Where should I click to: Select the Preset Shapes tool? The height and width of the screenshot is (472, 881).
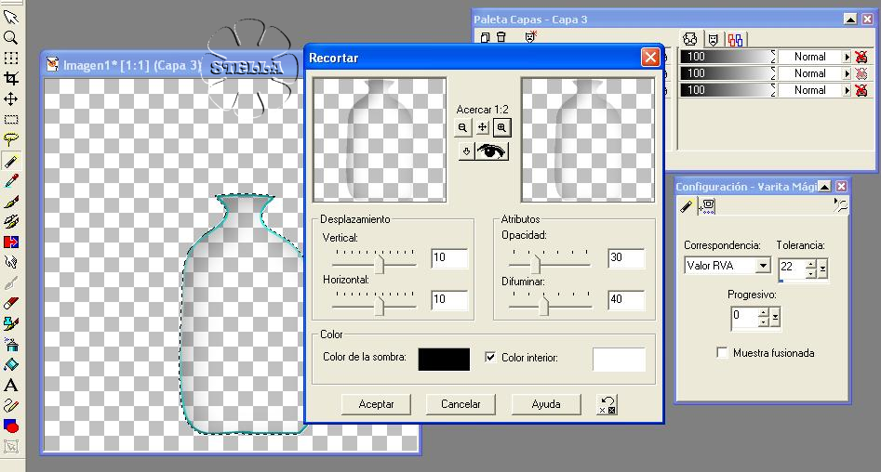click(x=10, y=426)
